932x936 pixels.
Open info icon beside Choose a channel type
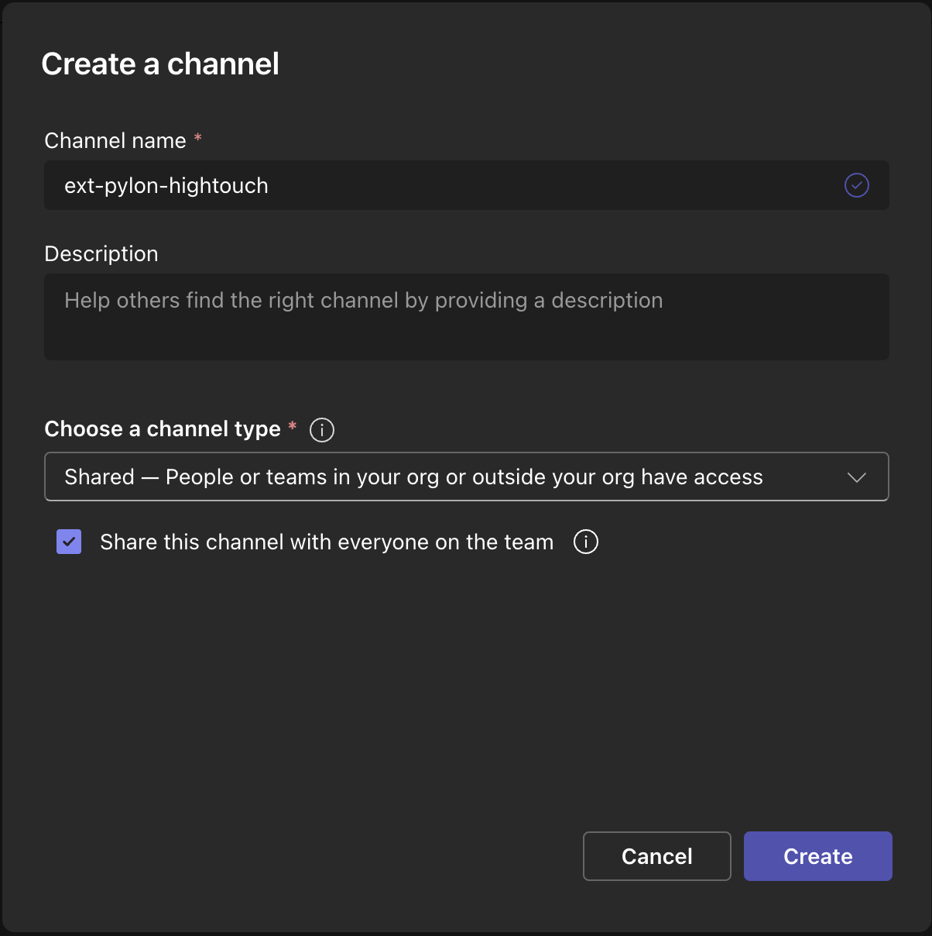pos(322,430)
